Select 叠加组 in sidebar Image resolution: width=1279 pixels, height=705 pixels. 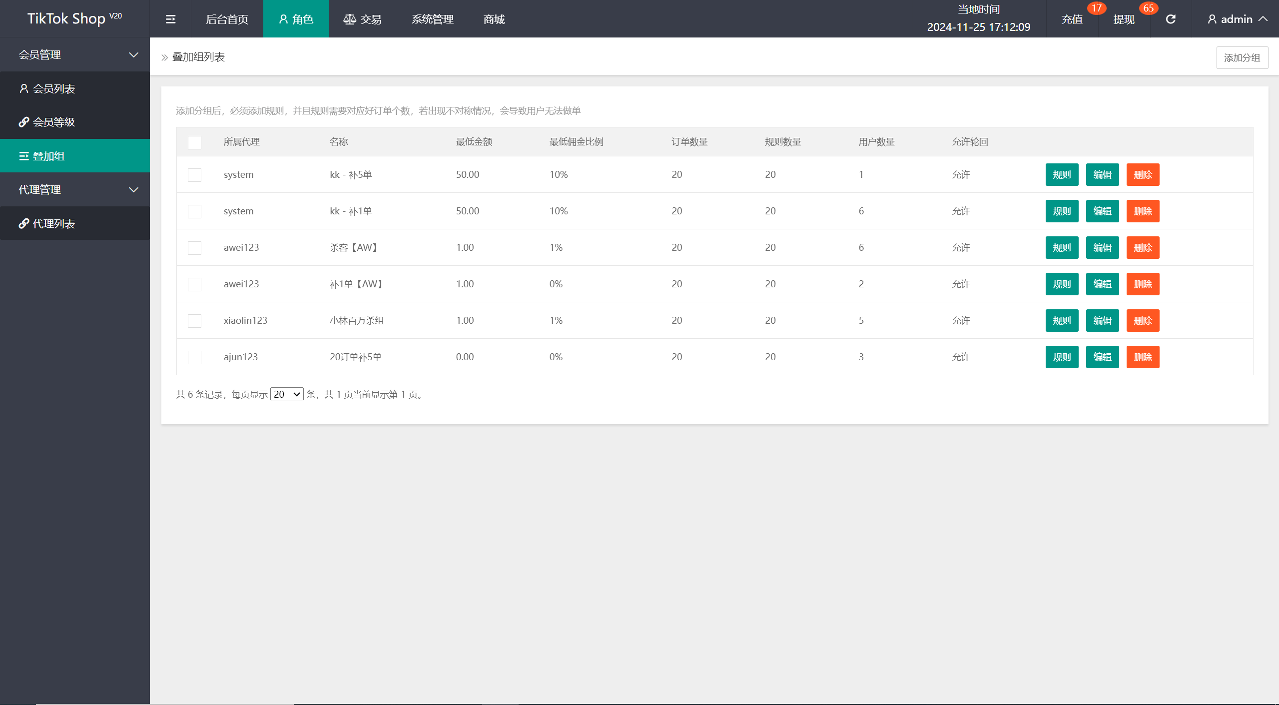coord(75,156)
